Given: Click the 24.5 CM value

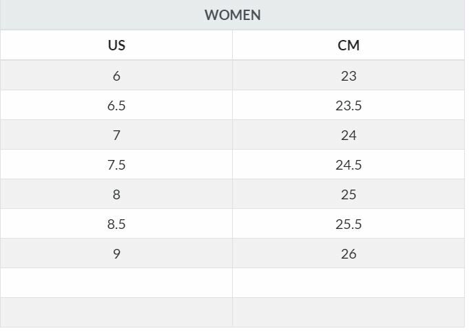Looking at the screenshot, I should tap(348, 164).
